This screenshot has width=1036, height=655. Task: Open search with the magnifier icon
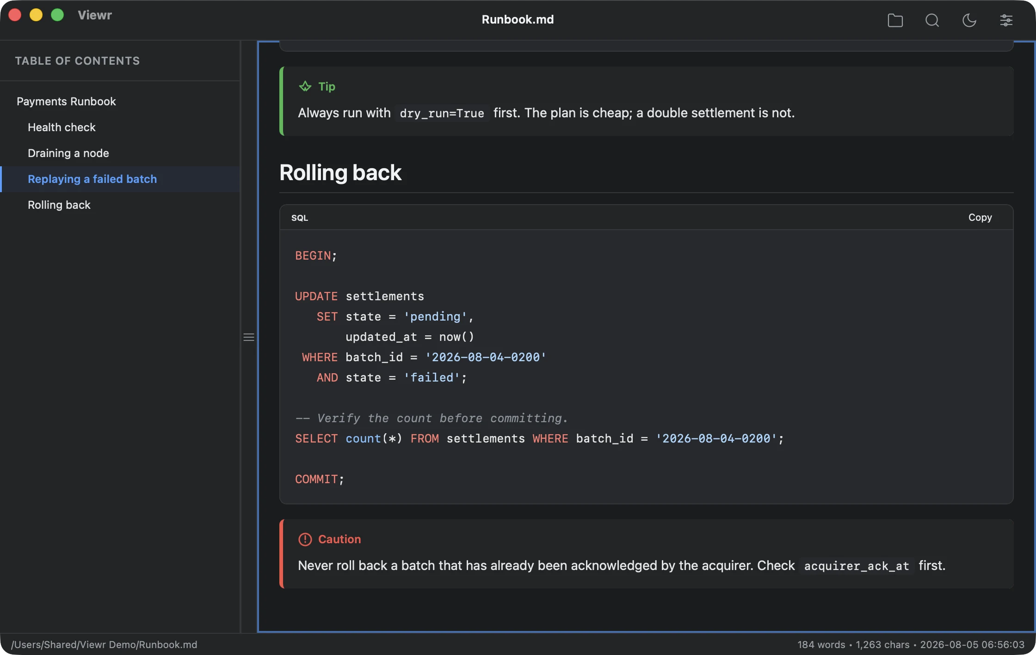(x=932, y=20)
